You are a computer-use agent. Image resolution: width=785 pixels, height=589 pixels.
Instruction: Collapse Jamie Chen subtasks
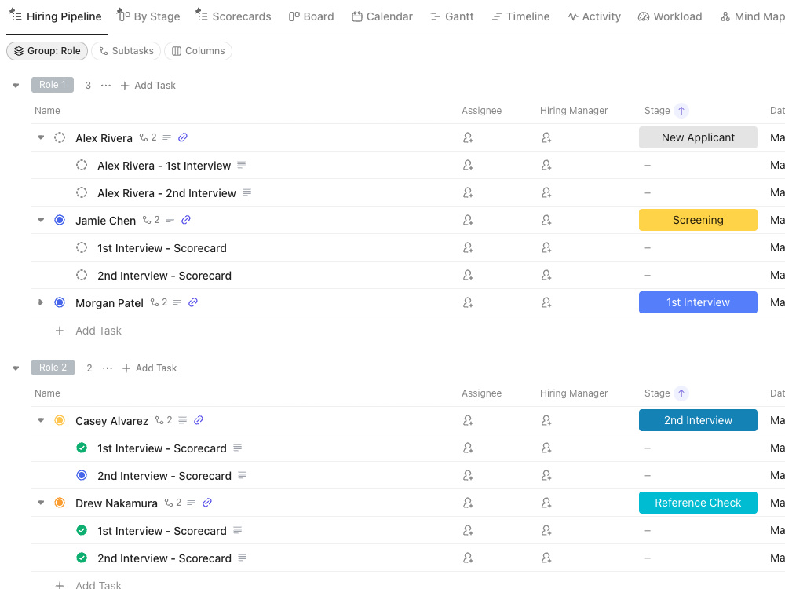(x=41, y=220)
